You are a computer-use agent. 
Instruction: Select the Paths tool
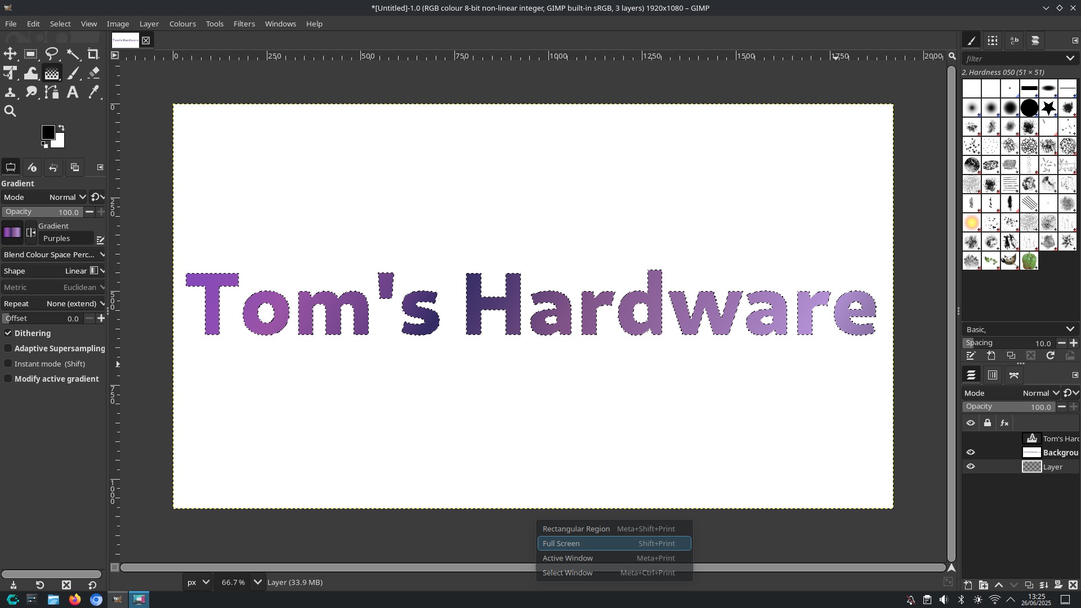[52, 92]
